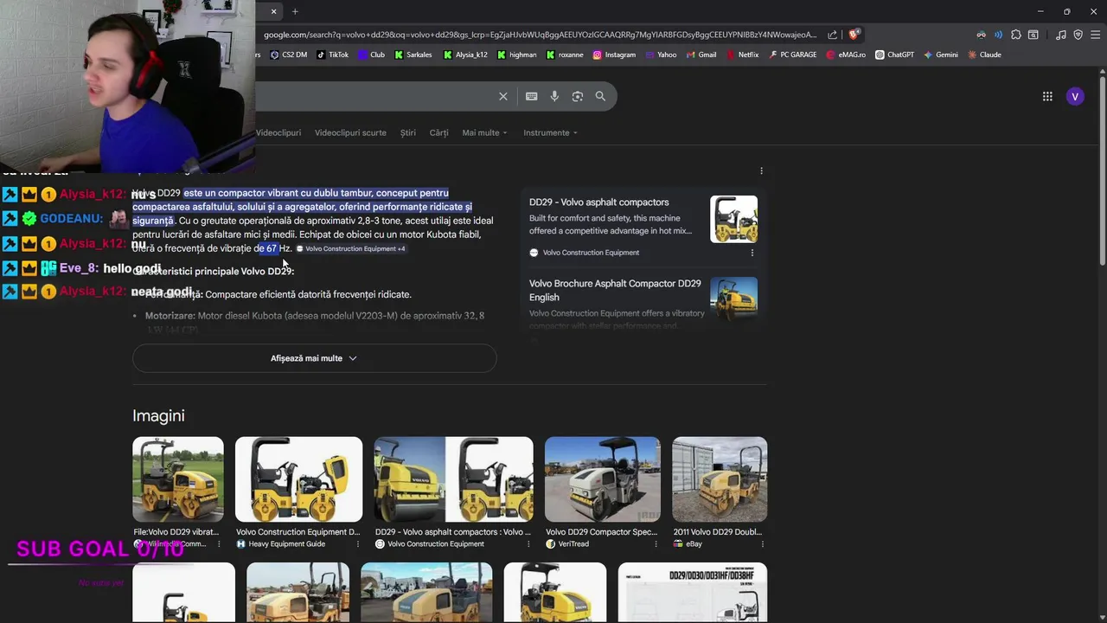Image resolution: width=1107 pixels, height=623 pixels.
Task: Open options menu for DD29 asphalt compactors card
Action: click(x=752, y=253)
